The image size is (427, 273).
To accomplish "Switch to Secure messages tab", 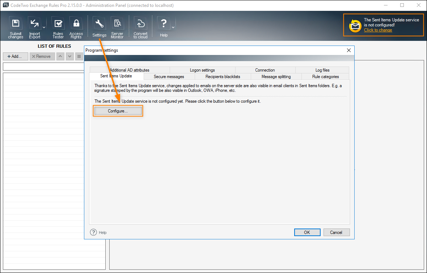I will (169, 77).
